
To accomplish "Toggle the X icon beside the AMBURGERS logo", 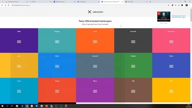I will [x=89, y=12].
